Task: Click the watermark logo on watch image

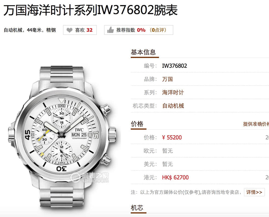Action: coord(90,178)
